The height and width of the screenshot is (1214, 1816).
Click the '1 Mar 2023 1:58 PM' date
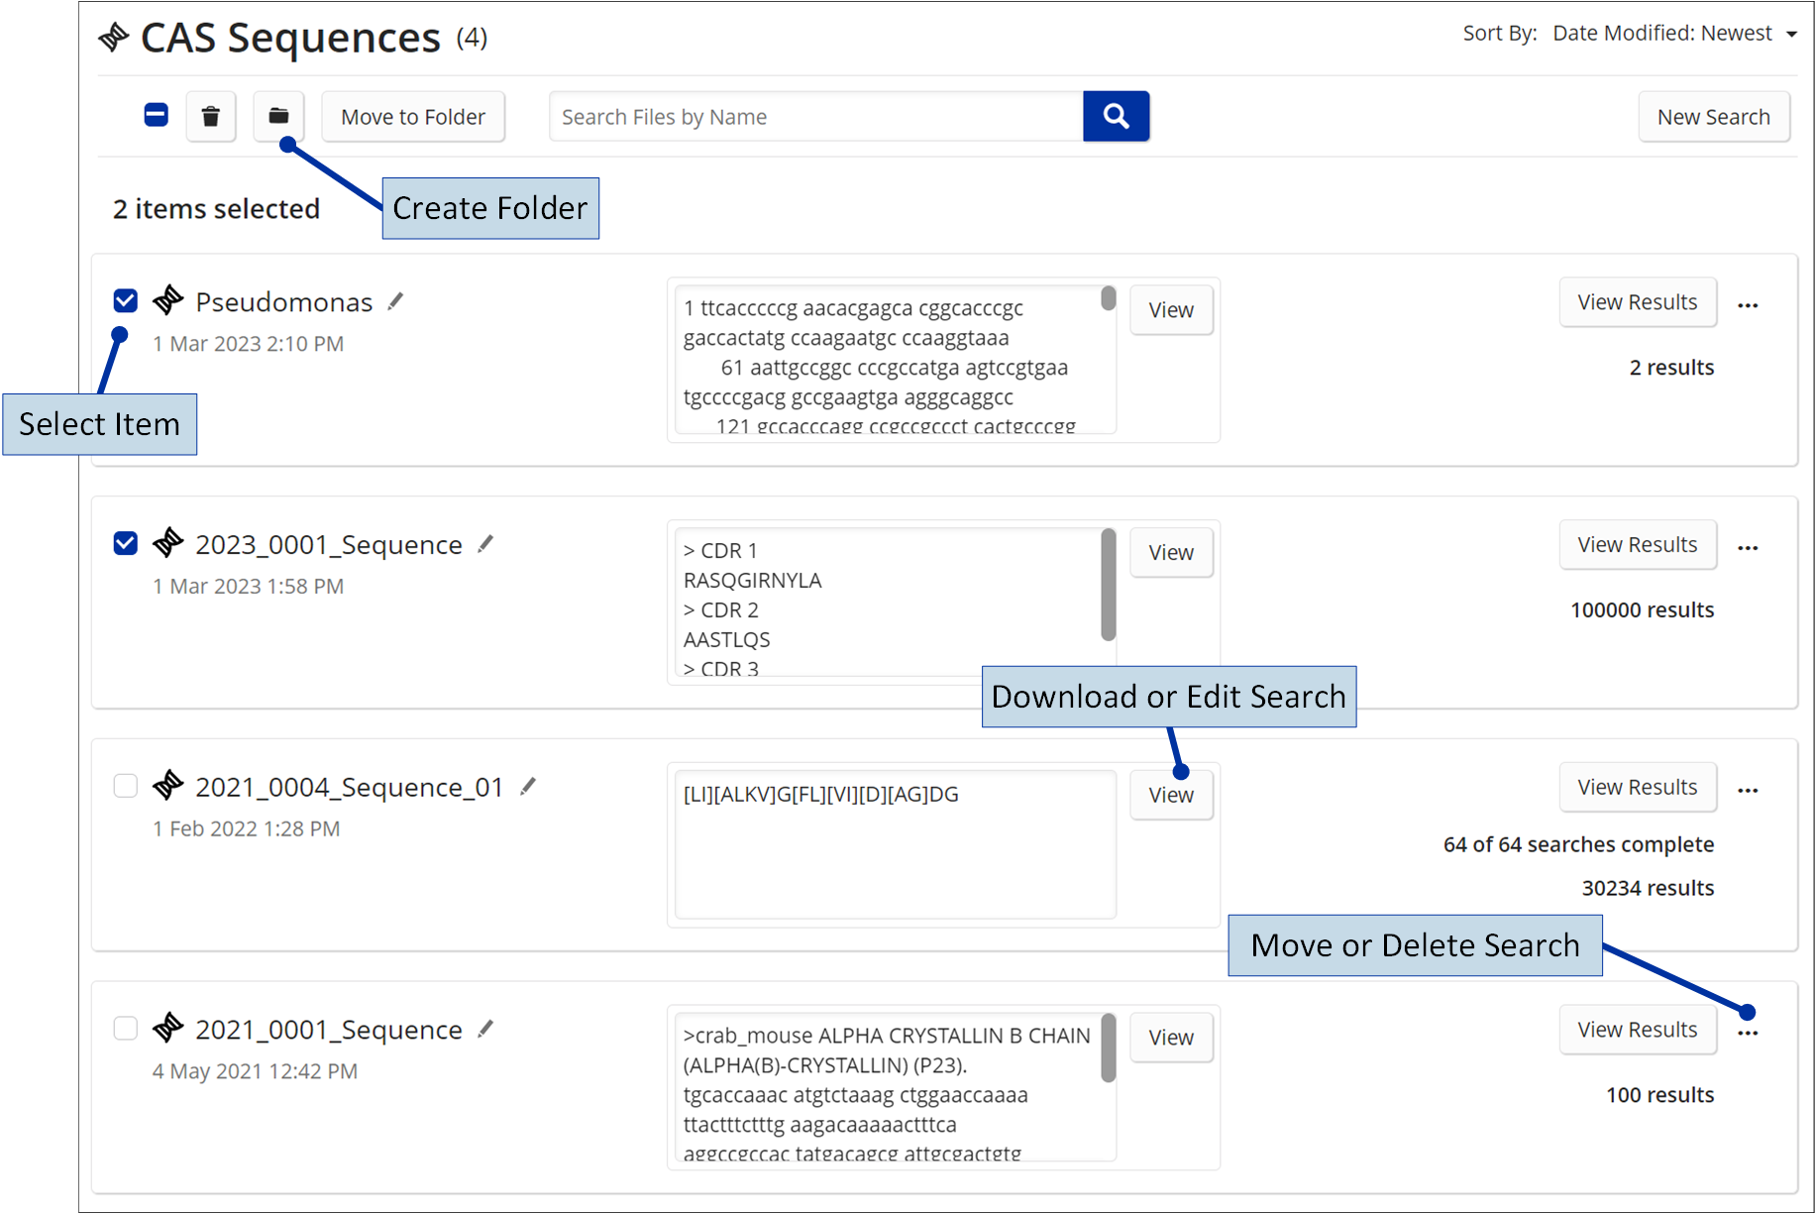point(248,587)
